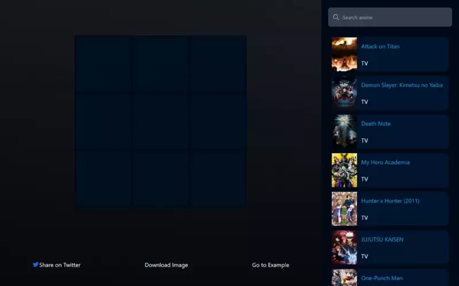Viewport: 459px width, 286px height.
Task: Click the Death Note title text
Action: point(376,124)
